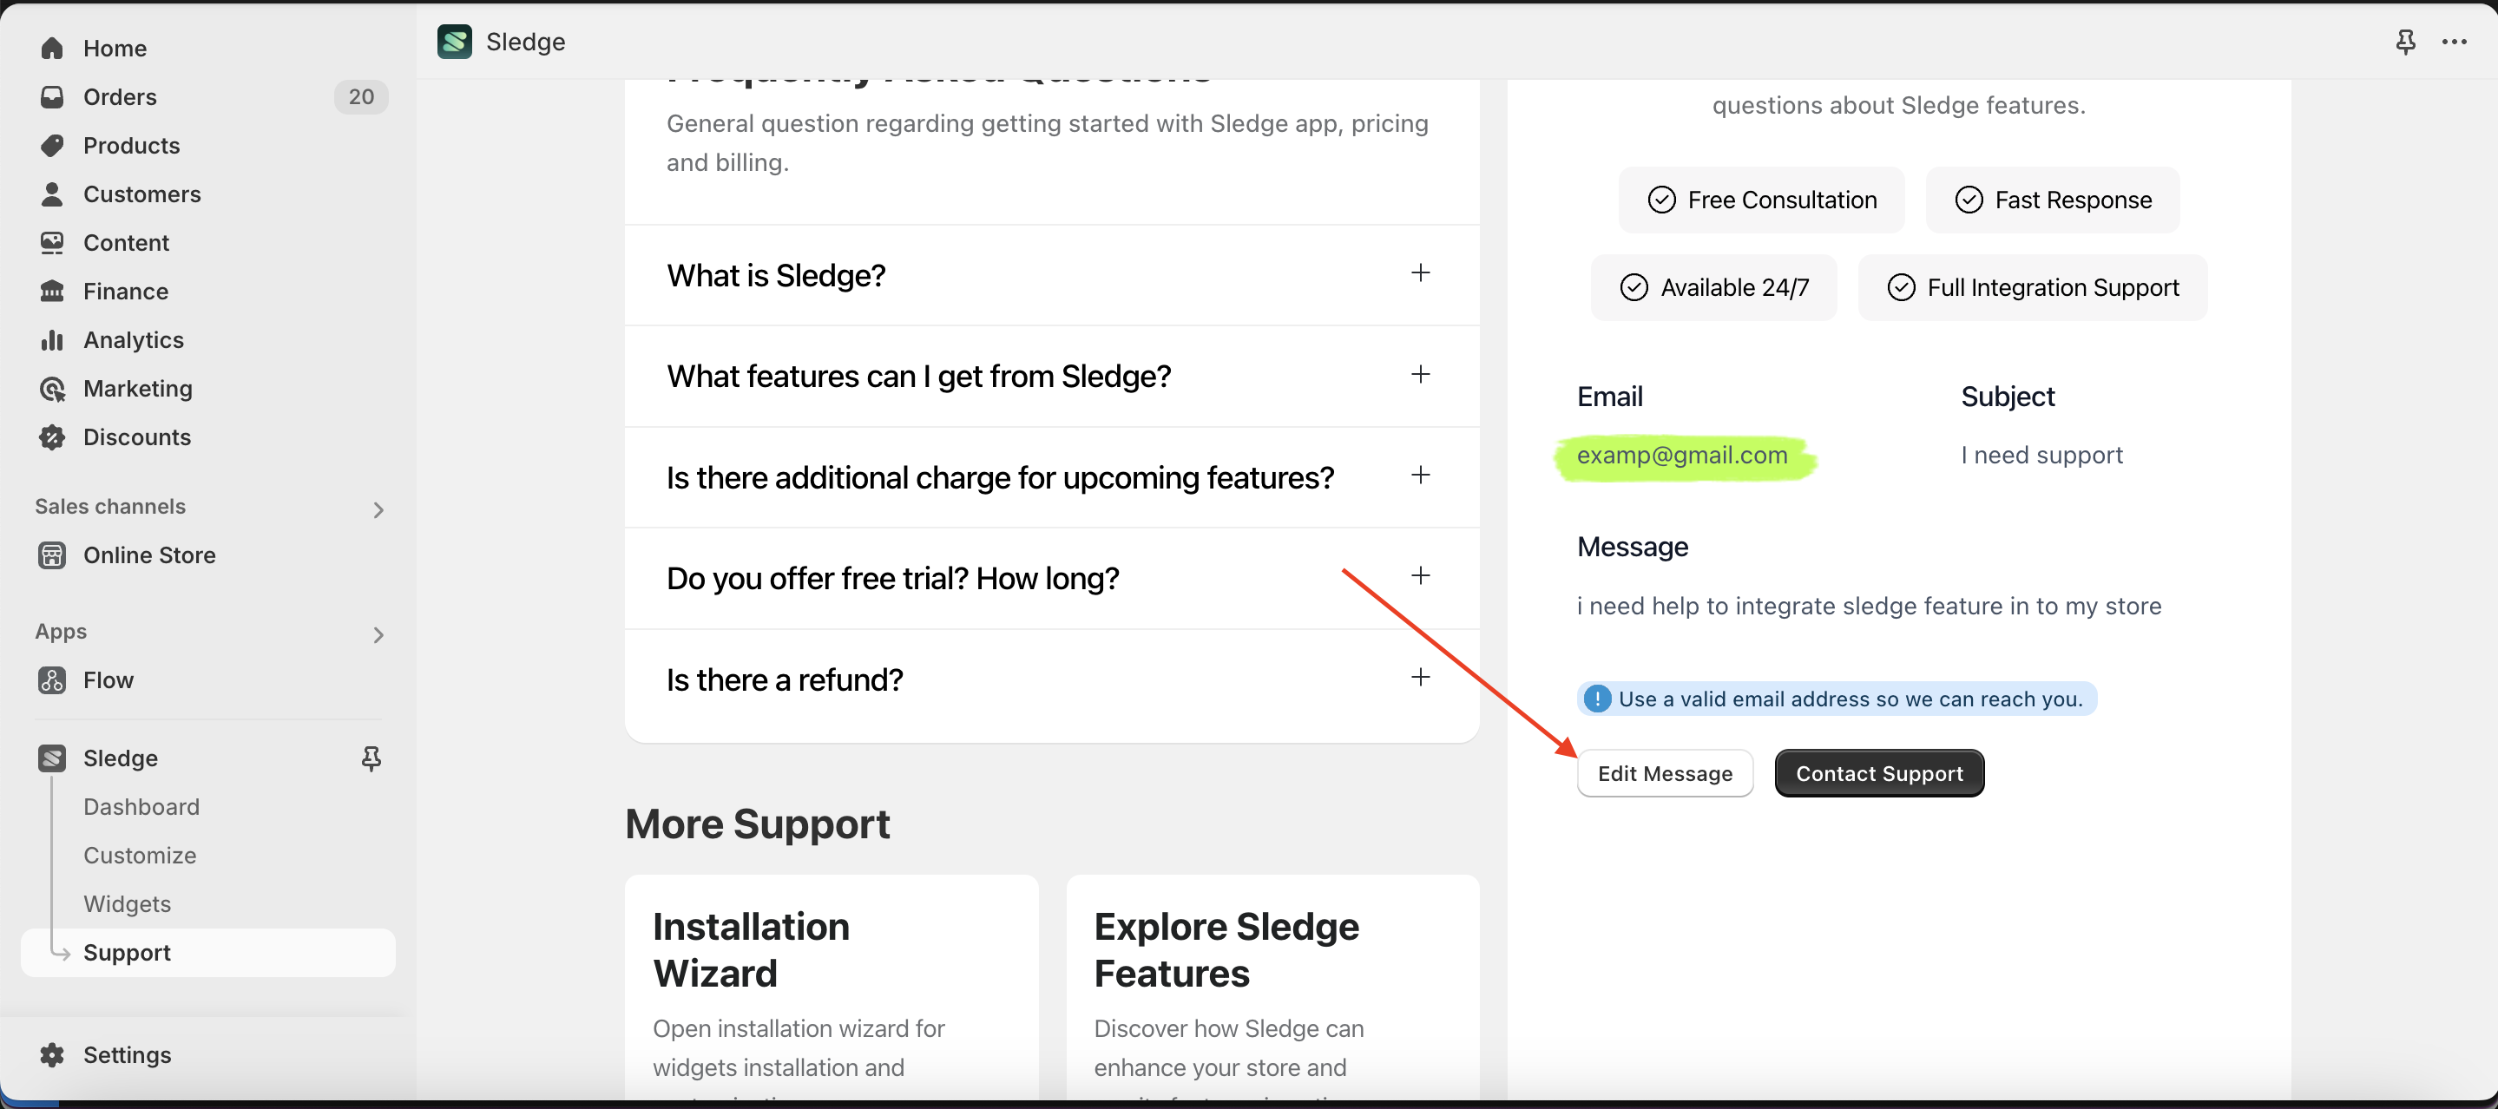Click the Free Consultation check badge
The image size is (2498, 1109).
point(1761,200)
